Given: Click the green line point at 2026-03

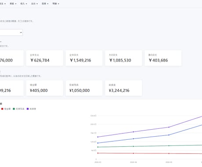Looking at the screenshot, I should coord(98,147).
